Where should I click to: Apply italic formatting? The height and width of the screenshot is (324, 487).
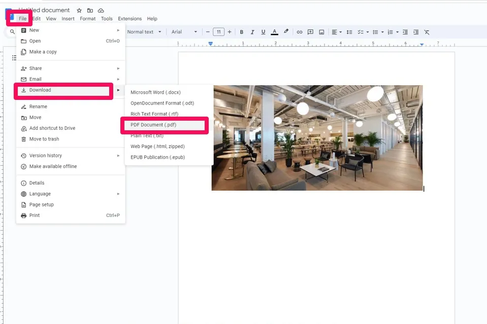pyautogui.click(x=252, y=31)
